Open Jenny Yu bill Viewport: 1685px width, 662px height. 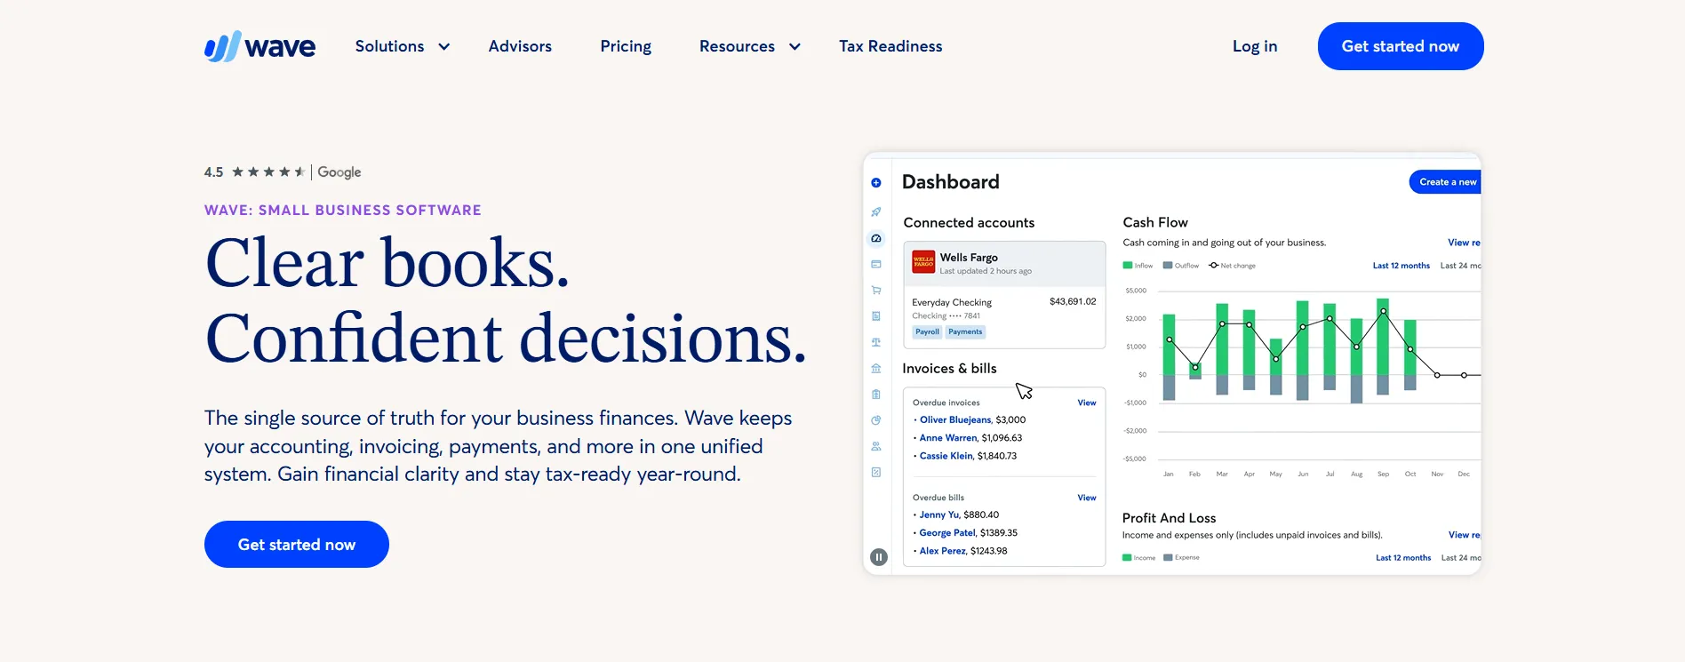point(939,514)
